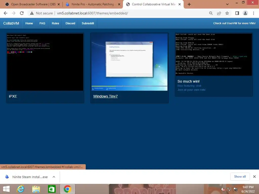Open the Discord nav item
This screenshot has width=259, height=194.
(x=70, y=23)
